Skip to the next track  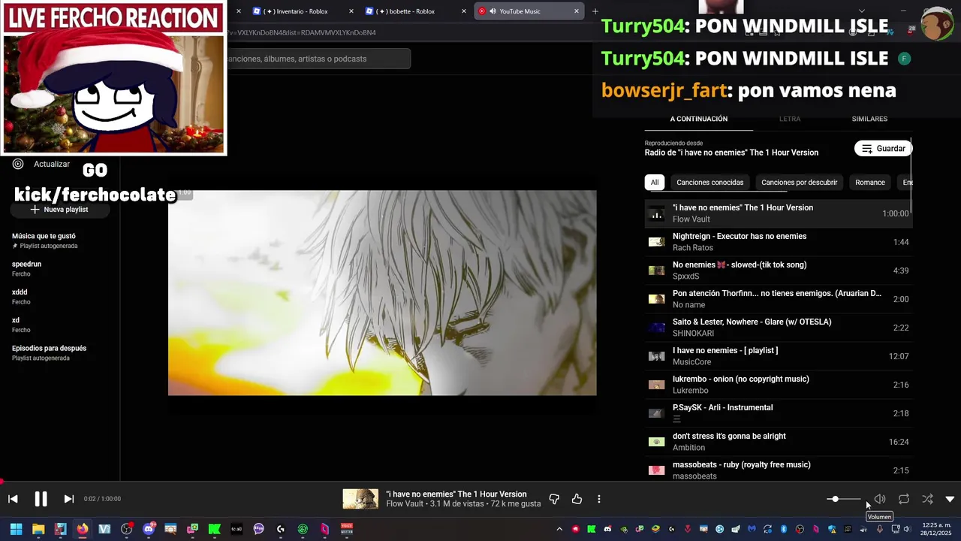click(x=68, y=499)
